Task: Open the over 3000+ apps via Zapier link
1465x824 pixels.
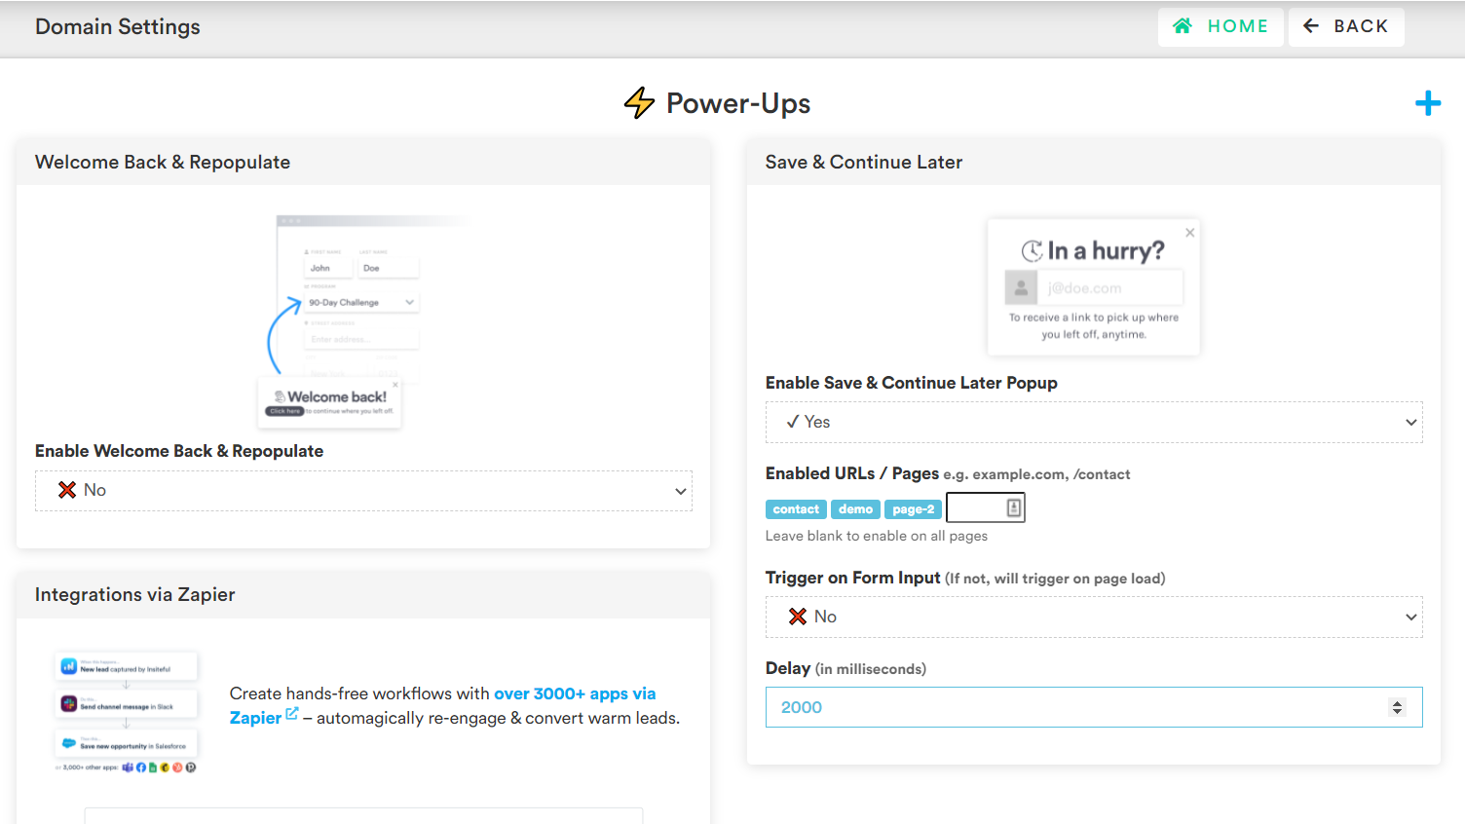Action: point(574,693)
